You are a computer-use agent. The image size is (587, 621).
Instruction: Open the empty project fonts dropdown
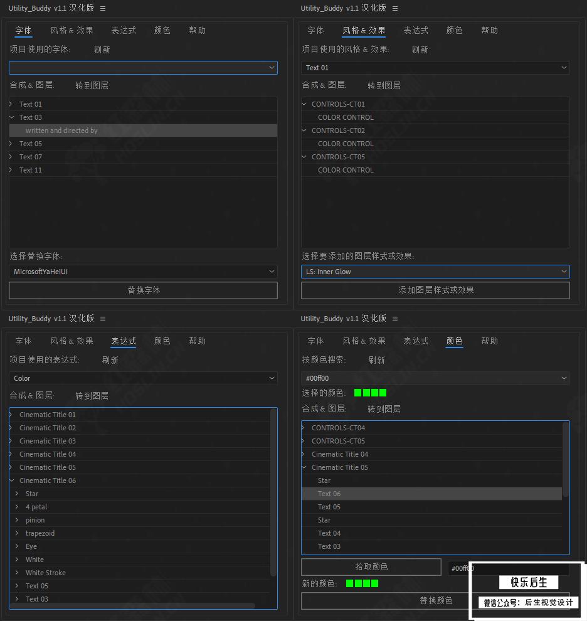coord(143,68)
